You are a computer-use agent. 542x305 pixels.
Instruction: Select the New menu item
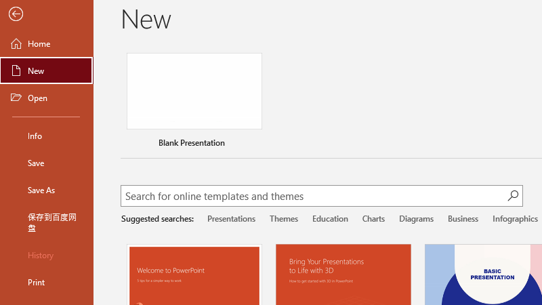click(x=47, y=70)
